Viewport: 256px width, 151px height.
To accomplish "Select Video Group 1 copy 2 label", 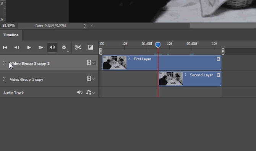I will tap(29, 63).
